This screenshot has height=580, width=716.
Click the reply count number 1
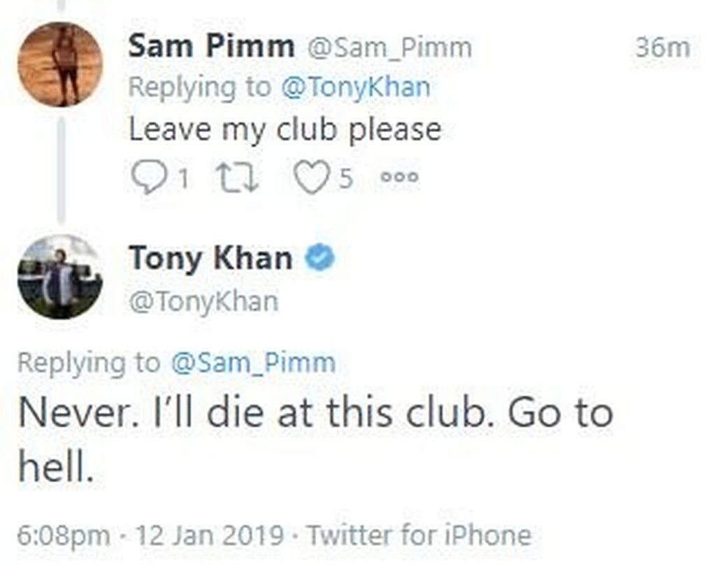[182, 180]
